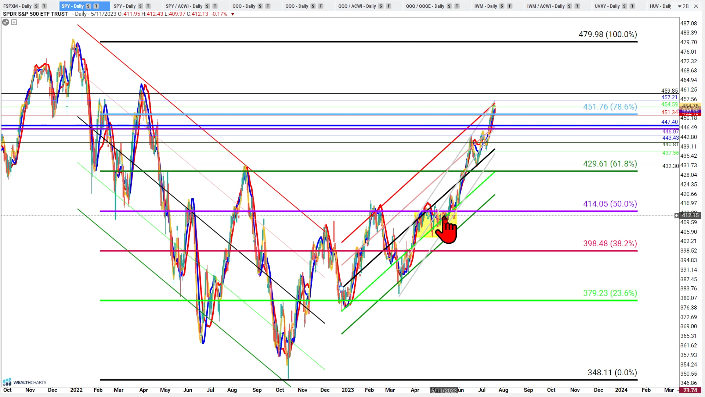Viewport: 705px width, 397px height.
Task: Click the 459.85 horizontal line price label
Action: (669, 91)
